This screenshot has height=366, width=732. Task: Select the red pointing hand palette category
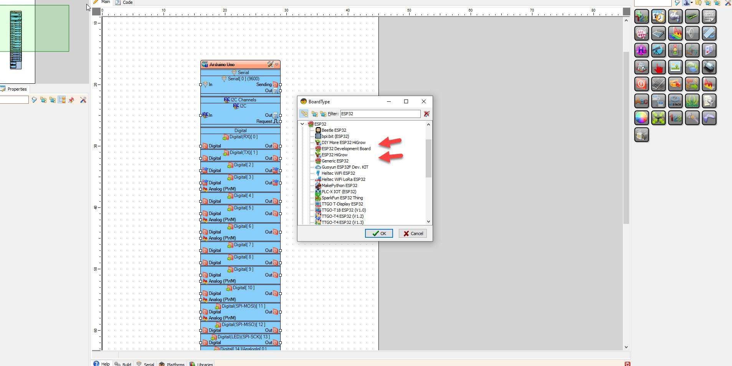click(x=658, y=67)
